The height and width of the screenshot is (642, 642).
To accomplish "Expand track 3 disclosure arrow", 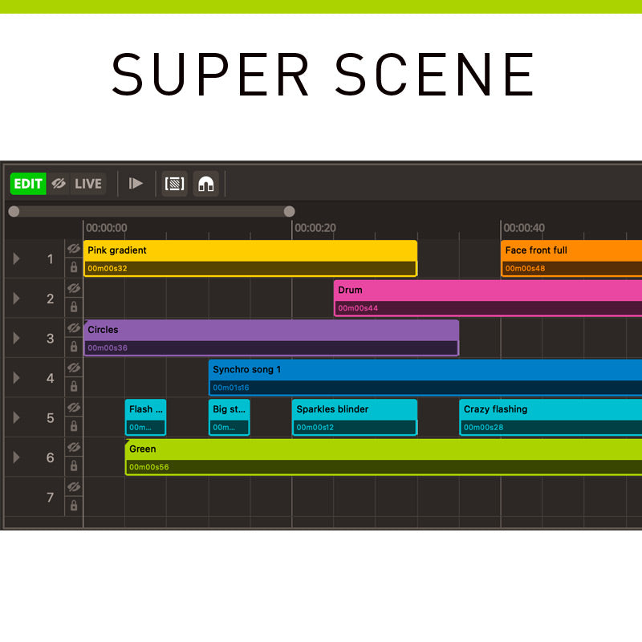I will (16, 338).
